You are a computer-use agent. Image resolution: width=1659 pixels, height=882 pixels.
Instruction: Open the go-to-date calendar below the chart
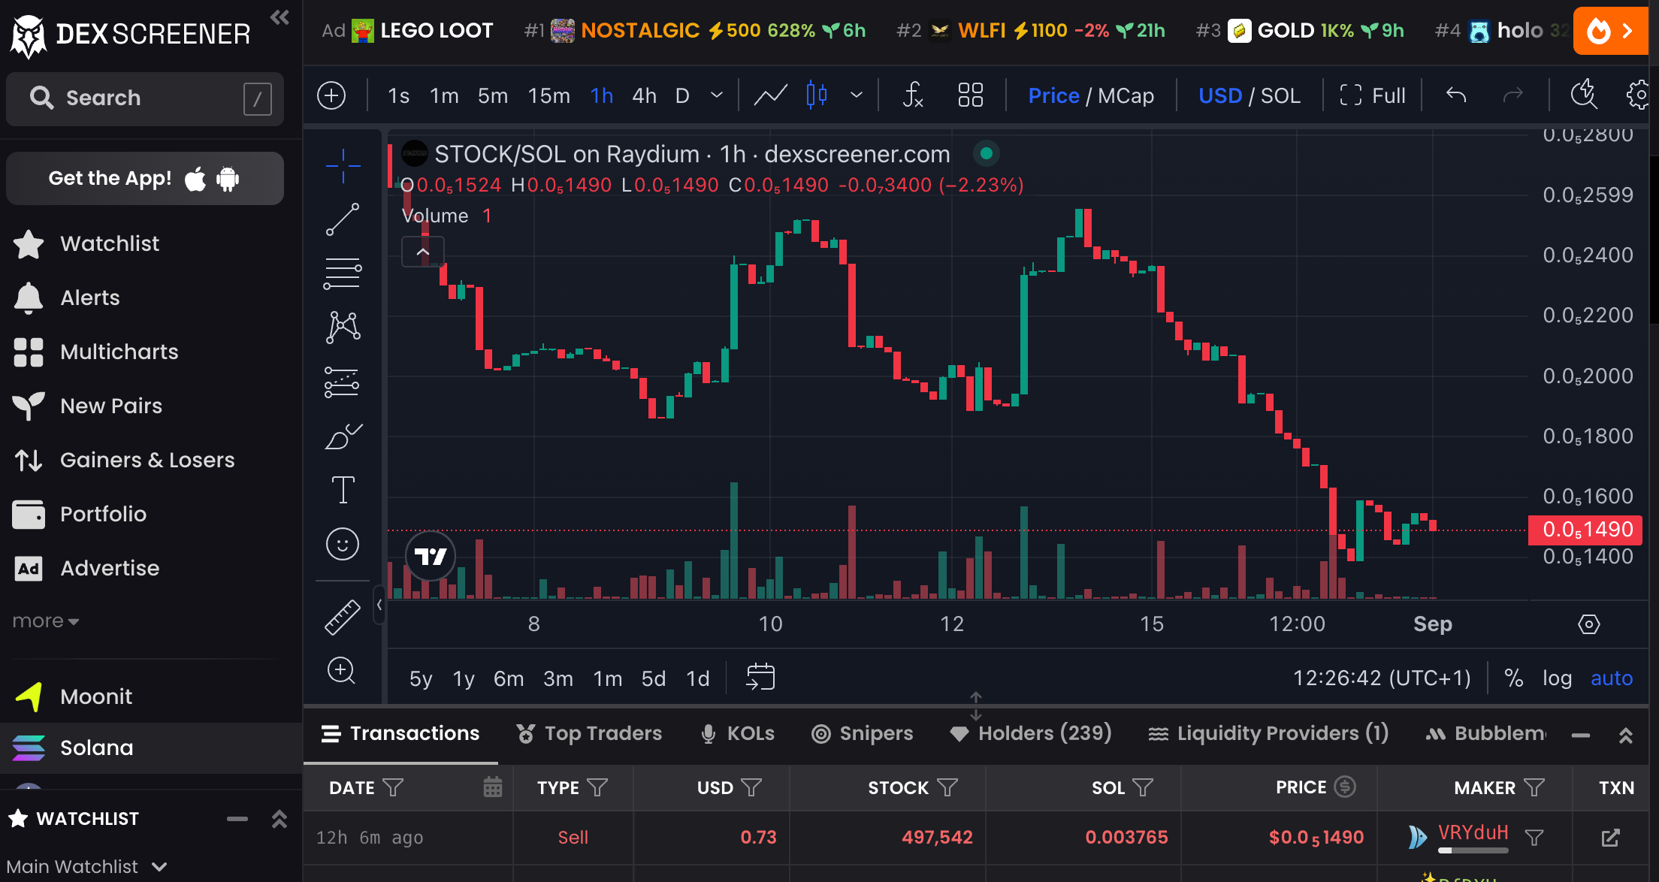click(x=760, y=677)
